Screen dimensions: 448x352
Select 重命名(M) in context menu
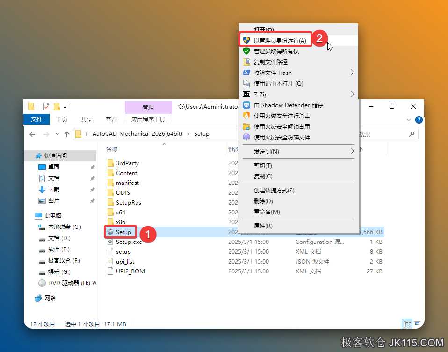click(298, 212)
